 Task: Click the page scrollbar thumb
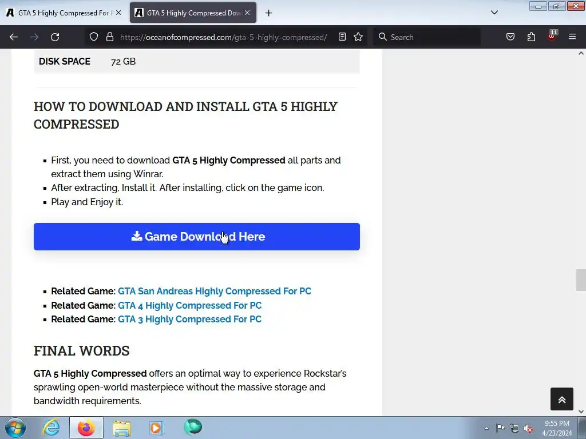581,280
